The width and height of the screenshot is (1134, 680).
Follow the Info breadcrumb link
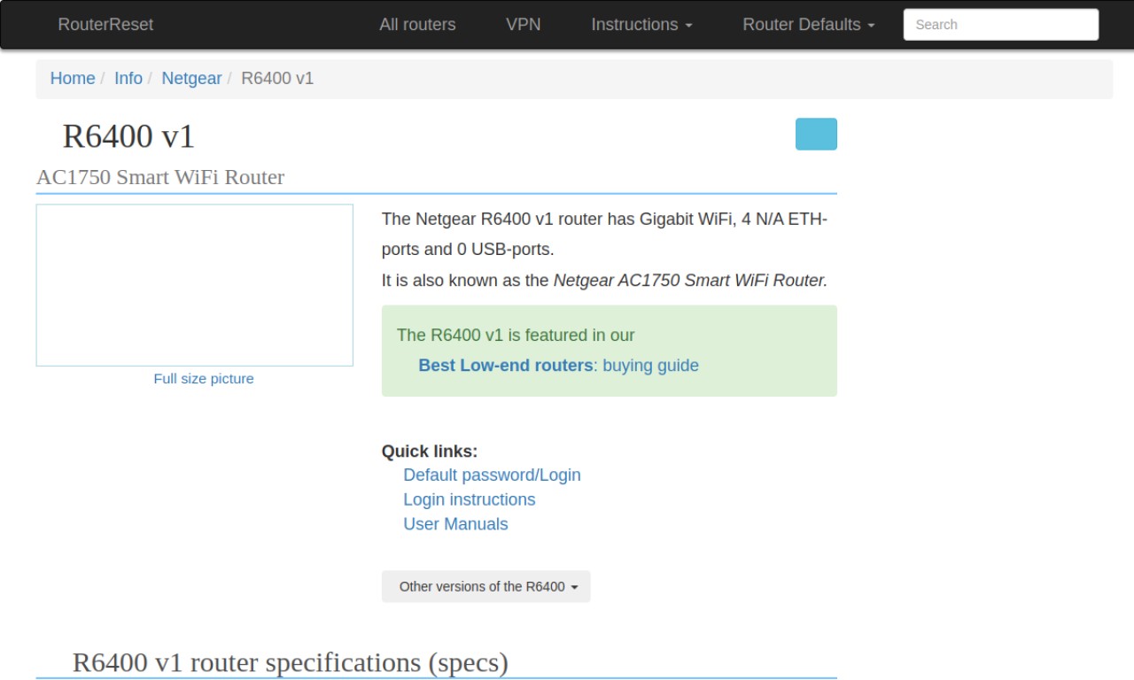click(128, 78)
